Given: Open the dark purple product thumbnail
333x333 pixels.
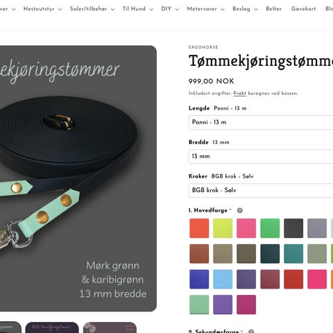Looking at the screenshot, I should [x=52, y=327].
